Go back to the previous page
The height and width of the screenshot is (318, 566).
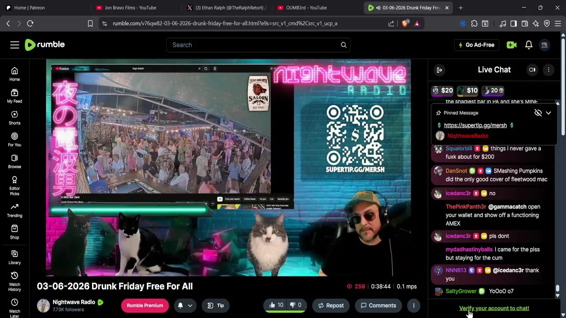coord(8,23)
